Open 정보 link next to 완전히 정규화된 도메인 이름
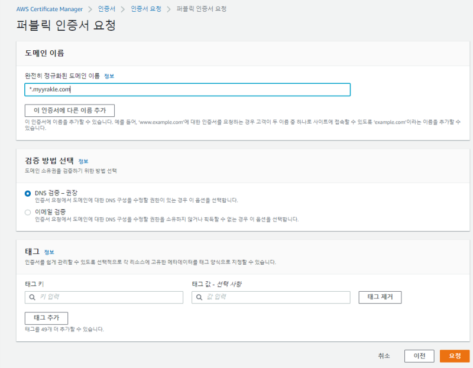 [109, 76]
